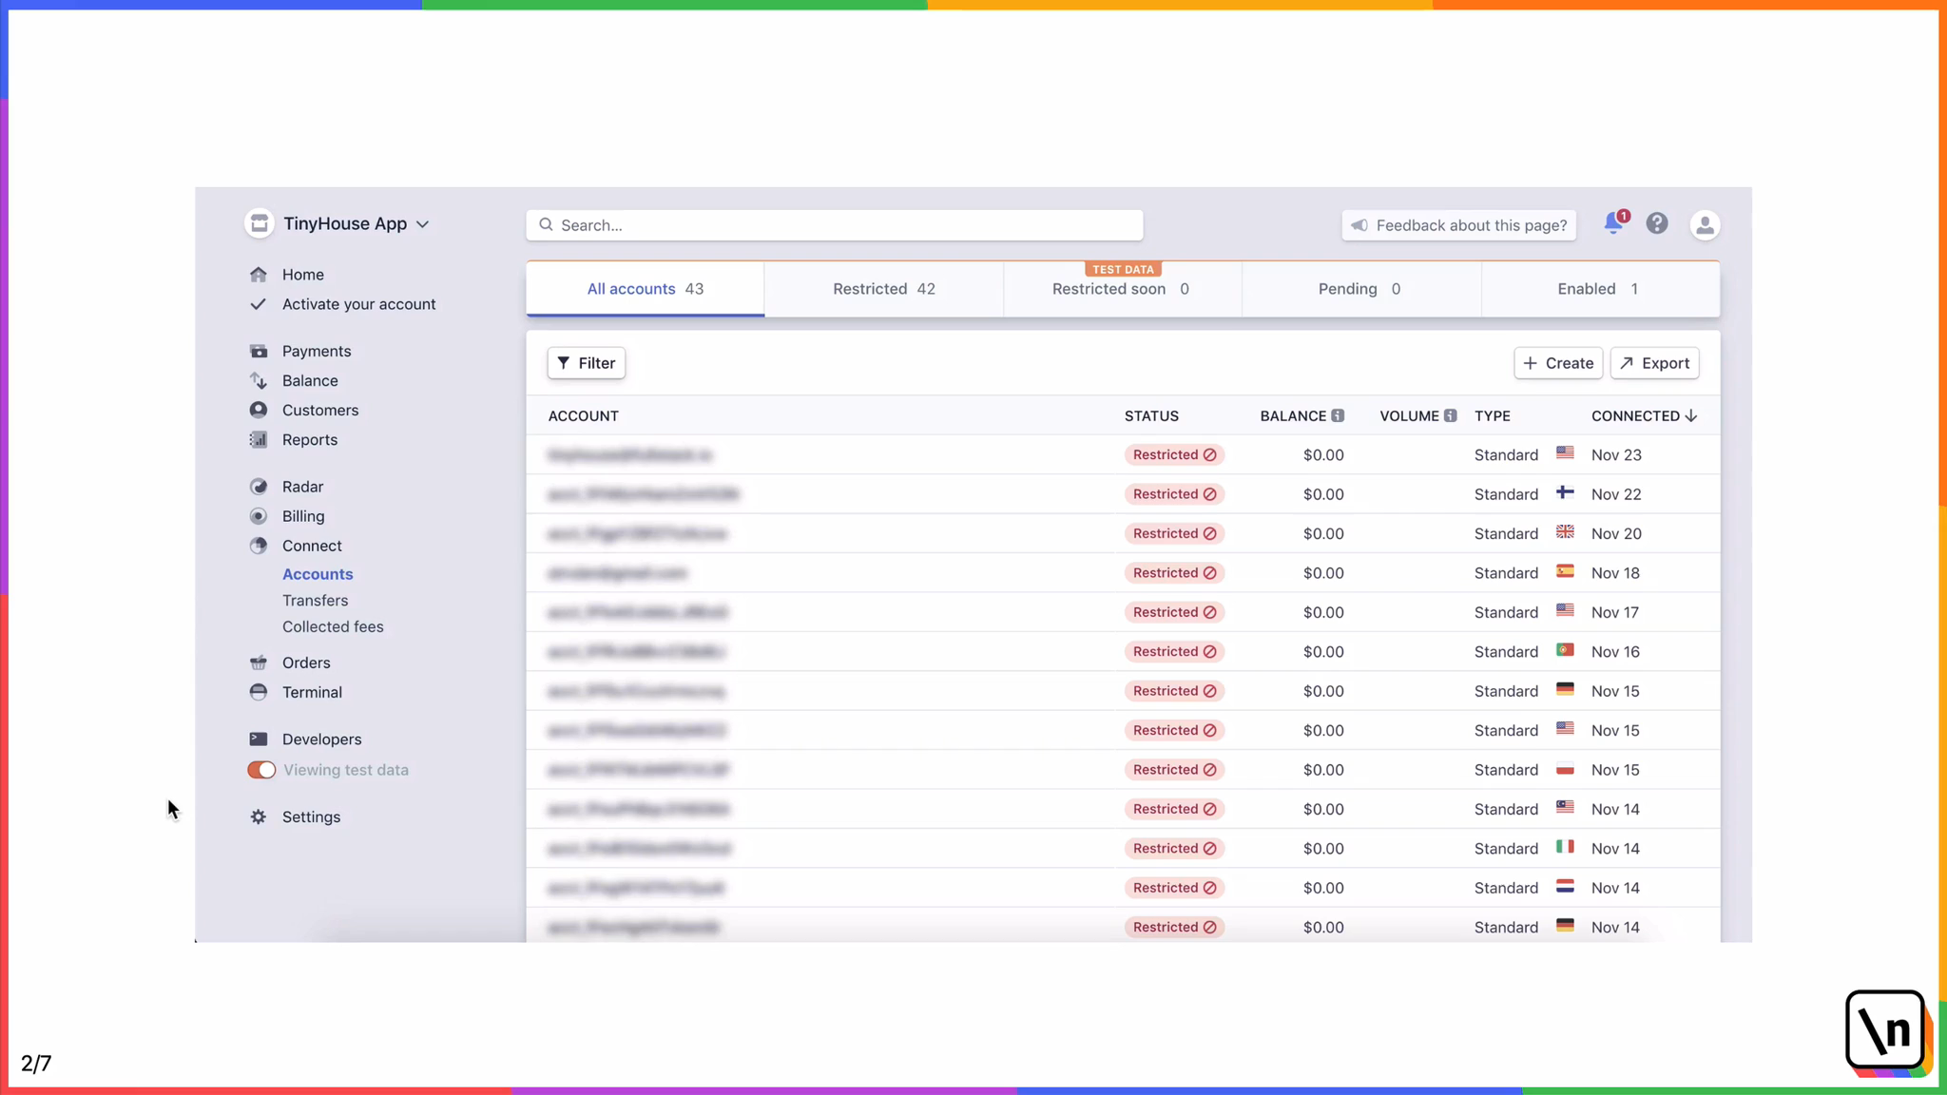
Task: Show the Balance column info tooltip
Action: (1339, 415)
